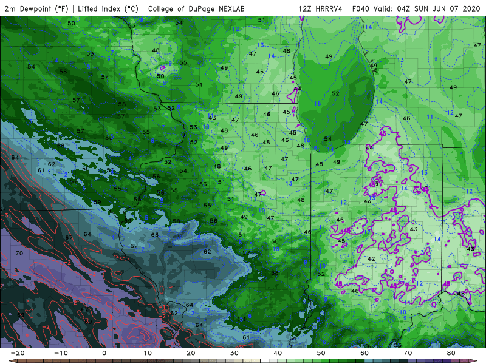Click the "12Z HRRRV4" model run label
The height and width of the screenshot is (364, 486).
coord(321,8)
